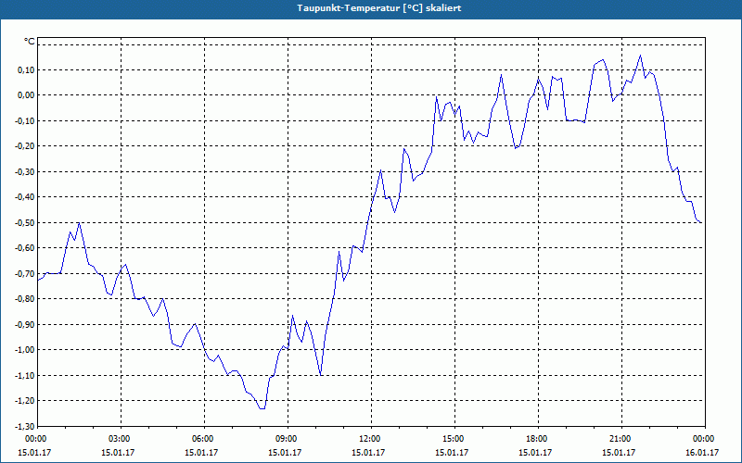The height and width of the screenshot is (463, 742).
Task: Pick the -0,80 y-axis label
Action: [x=25, y=299]
